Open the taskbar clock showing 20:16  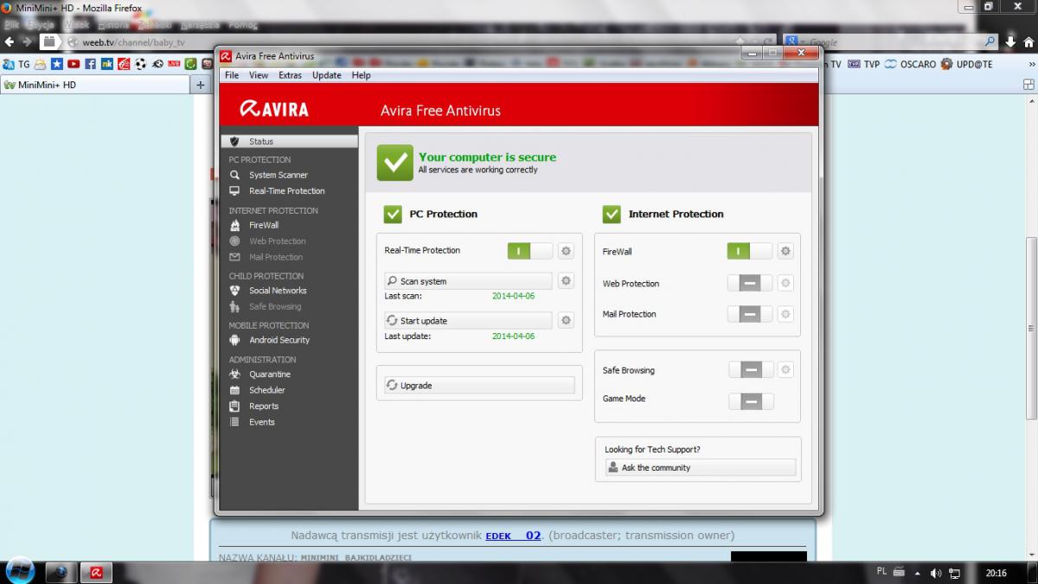click(x=996, y=573)
